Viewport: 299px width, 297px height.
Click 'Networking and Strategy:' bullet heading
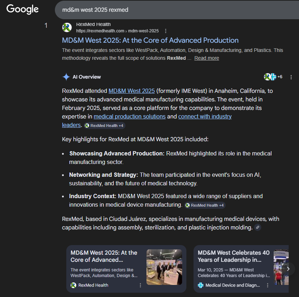pyautogui.click(x=104, y=175)
